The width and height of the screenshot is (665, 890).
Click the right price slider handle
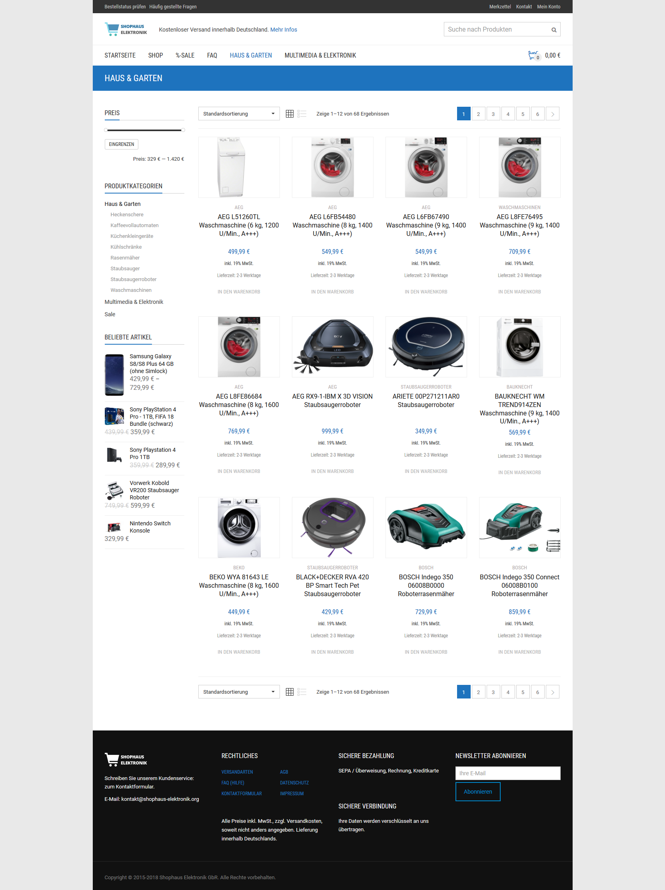point(183,130)
